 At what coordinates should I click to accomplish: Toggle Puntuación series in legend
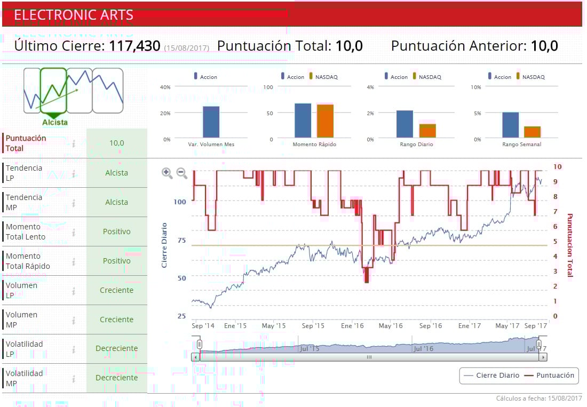pos(549,375)
